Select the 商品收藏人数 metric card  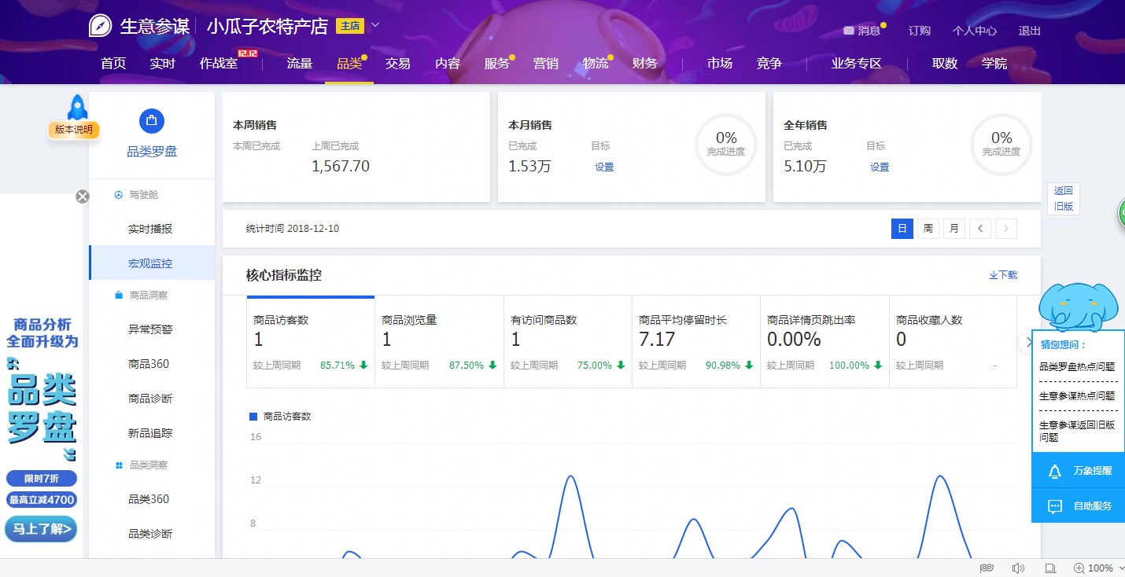(x=953, y=342)
